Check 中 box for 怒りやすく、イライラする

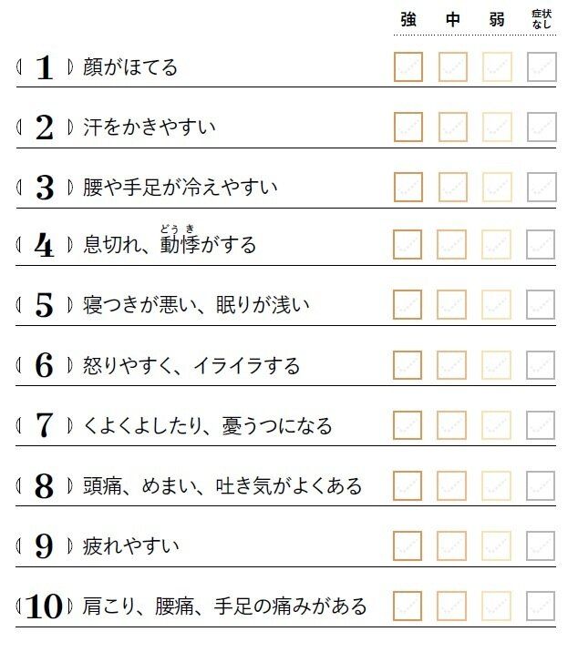click(x=453, y=365)
